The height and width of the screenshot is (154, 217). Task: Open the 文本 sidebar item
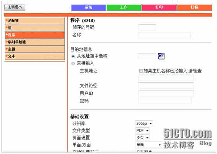(35, 56)
